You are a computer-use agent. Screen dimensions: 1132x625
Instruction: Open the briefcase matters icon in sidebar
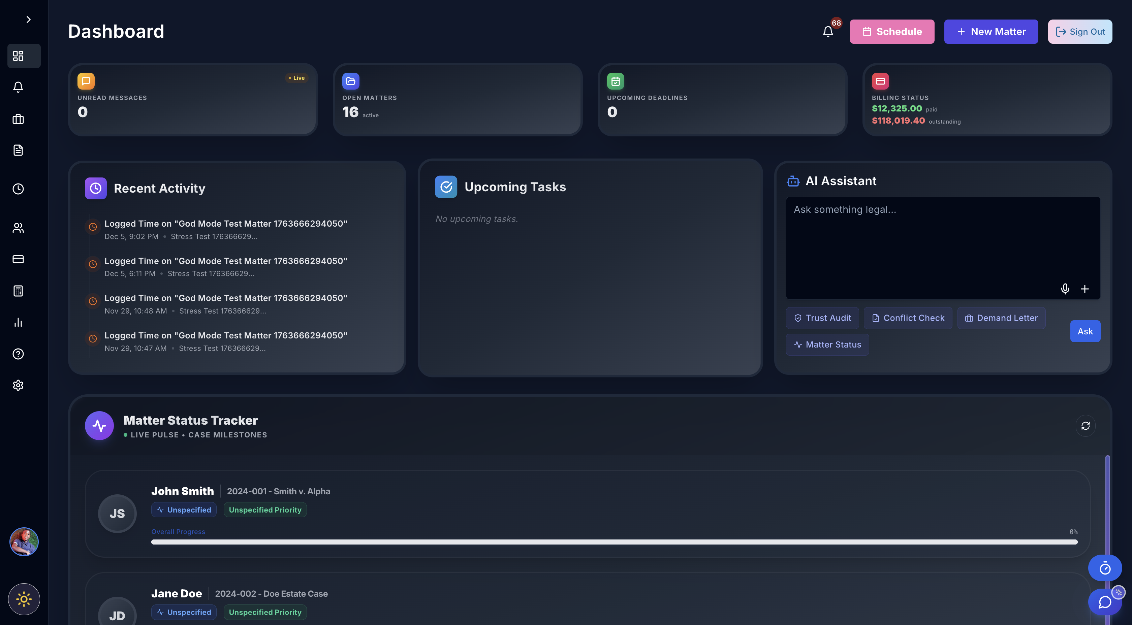[x=18, y=119]
